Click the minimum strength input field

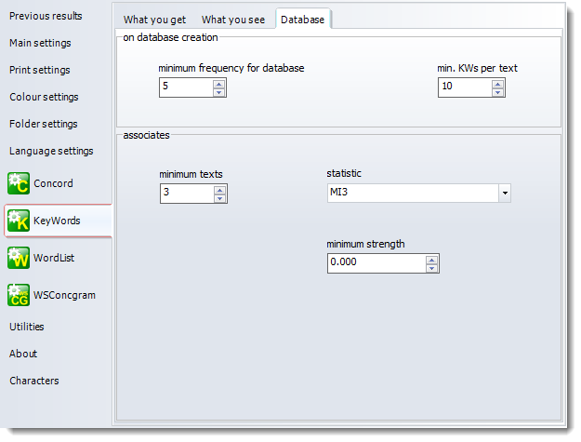click(376, 263)
